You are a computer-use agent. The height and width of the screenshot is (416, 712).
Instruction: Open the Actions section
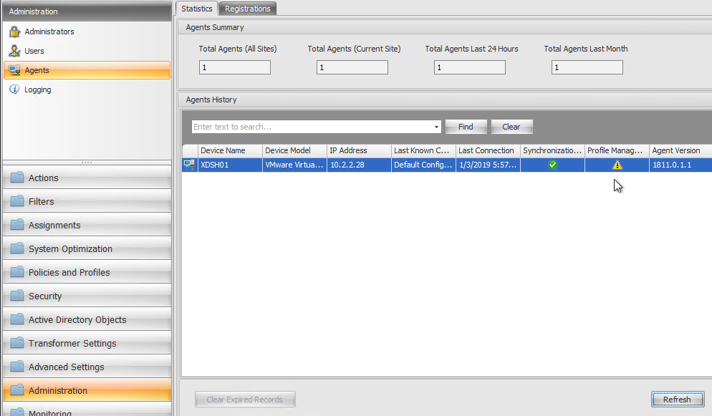click(x=87, y=178)
